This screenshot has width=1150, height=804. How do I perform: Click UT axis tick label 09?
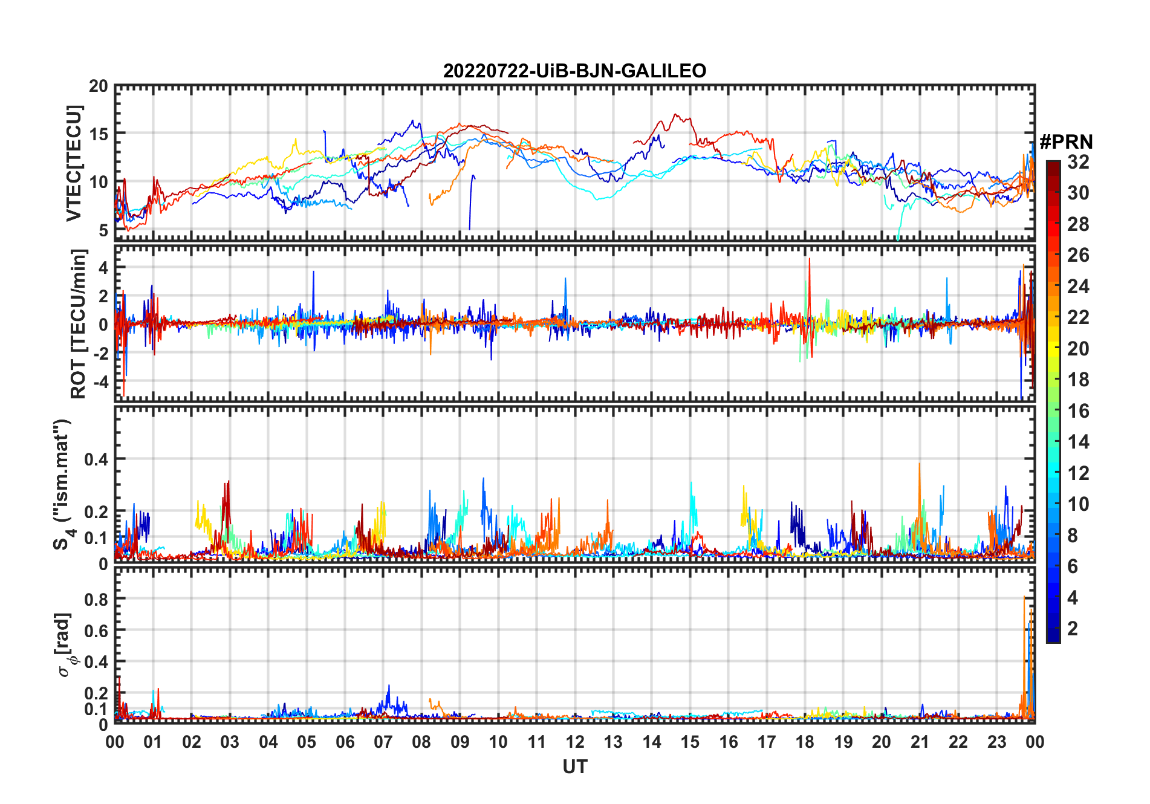pyautogui.click(x=460, y=742)
